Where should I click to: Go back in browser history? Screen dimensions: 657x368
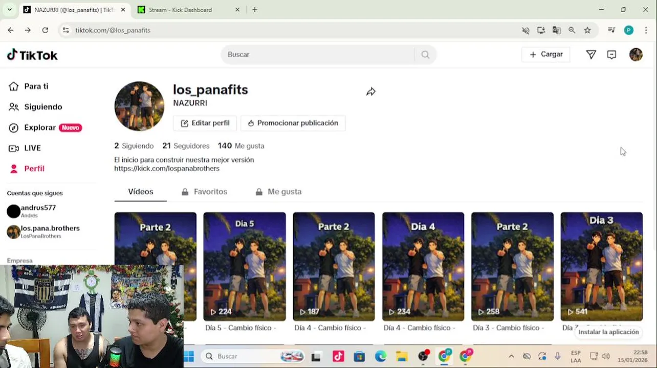coord(11,30)
